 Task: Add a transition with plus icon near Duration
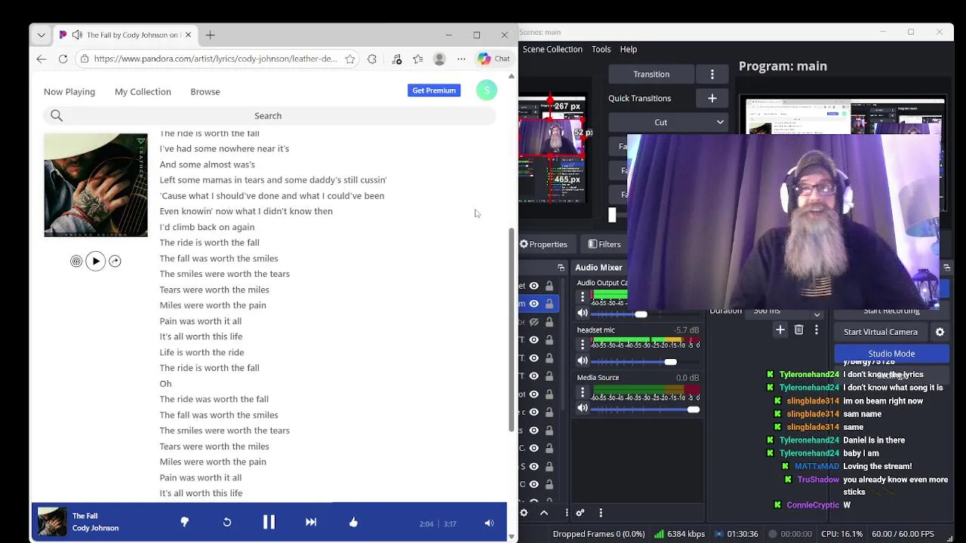tap(780, 330)
